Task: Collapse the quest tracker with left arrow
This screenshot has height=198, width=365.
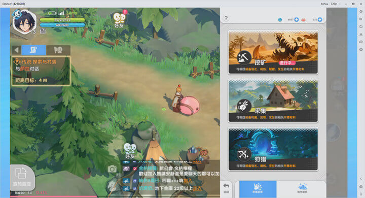Action: (16, 50)
